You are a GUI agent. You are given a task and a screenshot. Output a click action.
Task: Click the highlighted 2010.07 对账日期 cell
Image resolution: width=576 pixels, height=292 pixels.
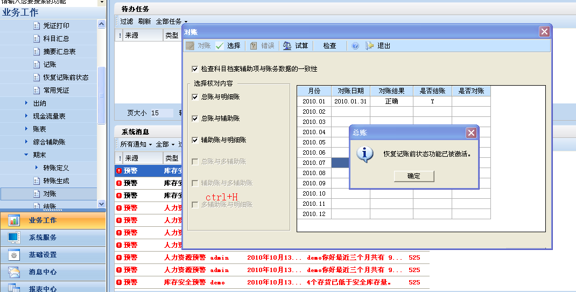[x=340, y=163]
